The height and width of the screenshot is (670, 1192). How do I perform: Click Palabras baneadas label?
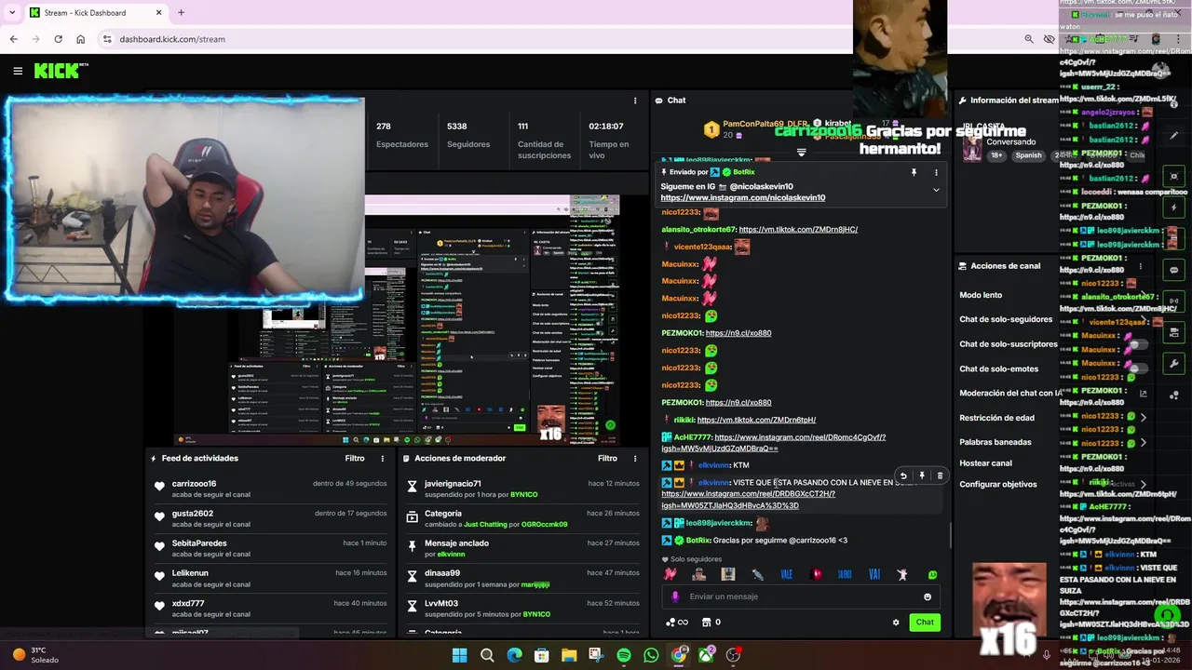point(996,442)
